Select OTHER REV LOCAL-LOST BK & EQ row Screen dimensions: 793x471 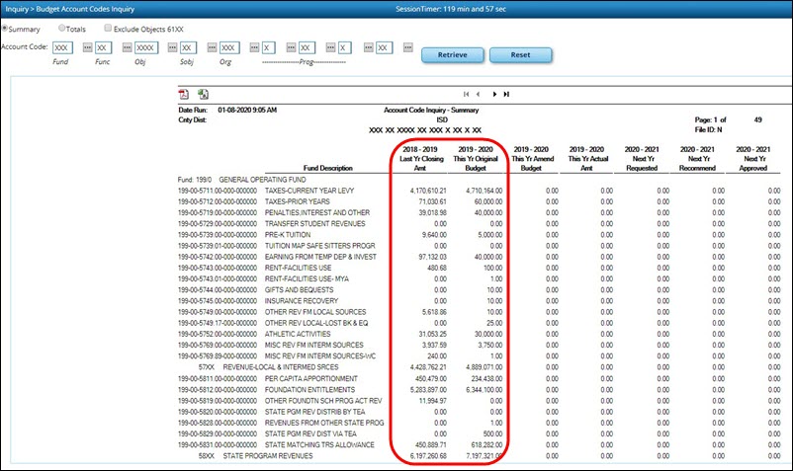pyautogui.click(x=316, y=324)
